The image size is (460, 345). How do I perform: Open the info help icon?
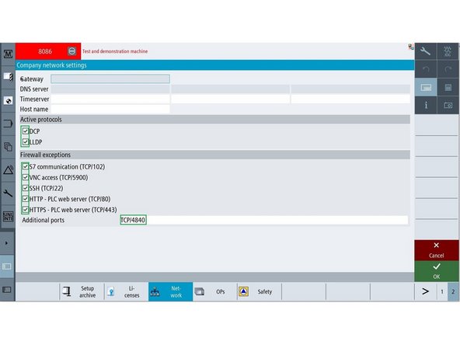click(425, 105)
